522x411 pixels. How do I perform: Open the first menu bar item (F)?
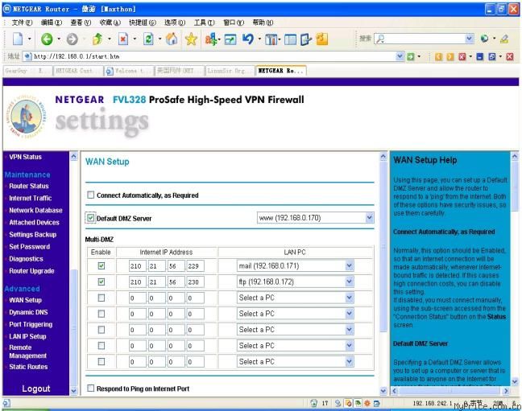[22, 23]
